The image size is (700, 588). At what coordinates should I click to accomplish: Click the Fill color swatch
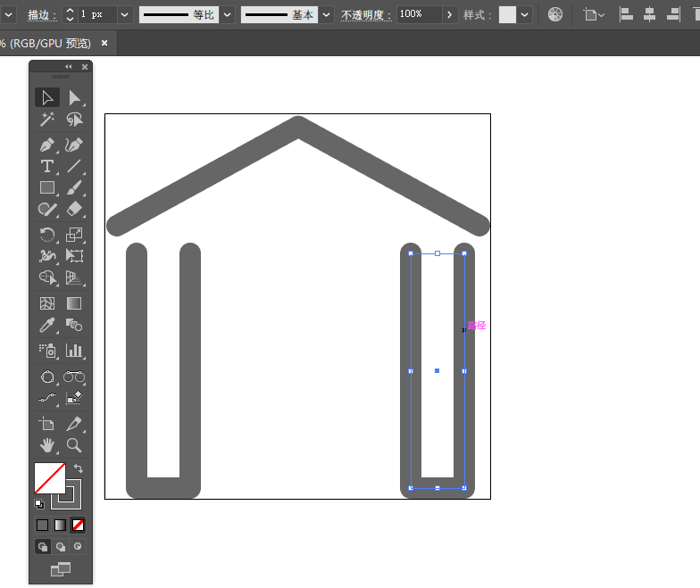coord(49,477)
